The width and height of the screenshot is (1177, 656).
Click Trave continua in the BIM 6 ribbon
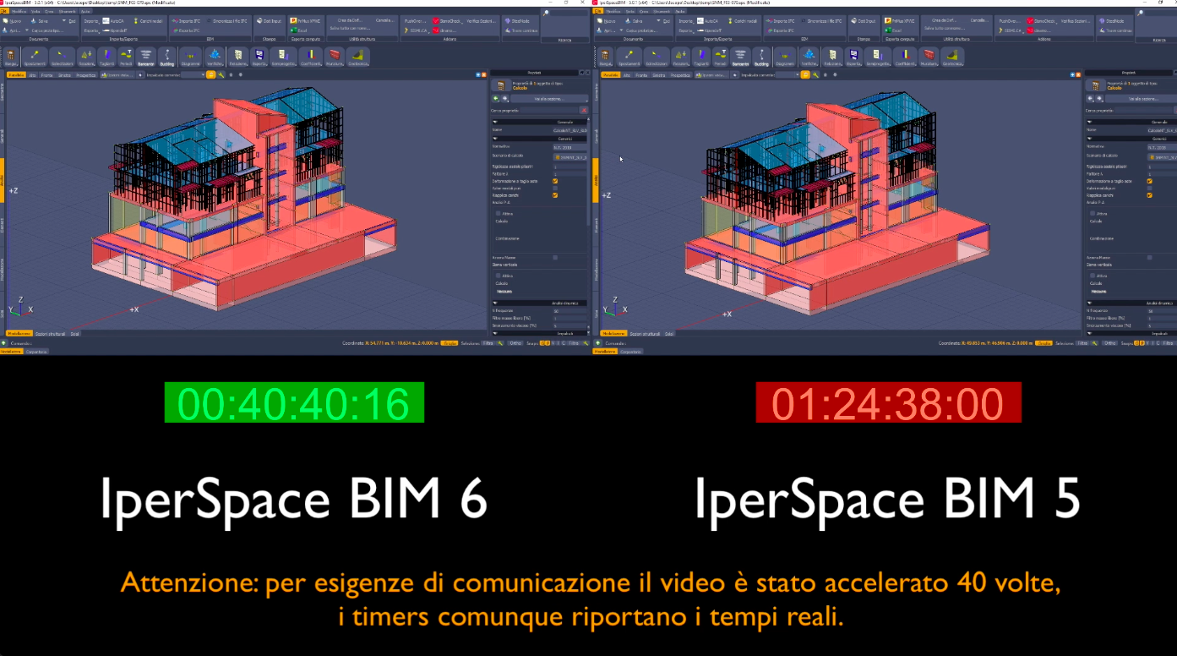521,30
